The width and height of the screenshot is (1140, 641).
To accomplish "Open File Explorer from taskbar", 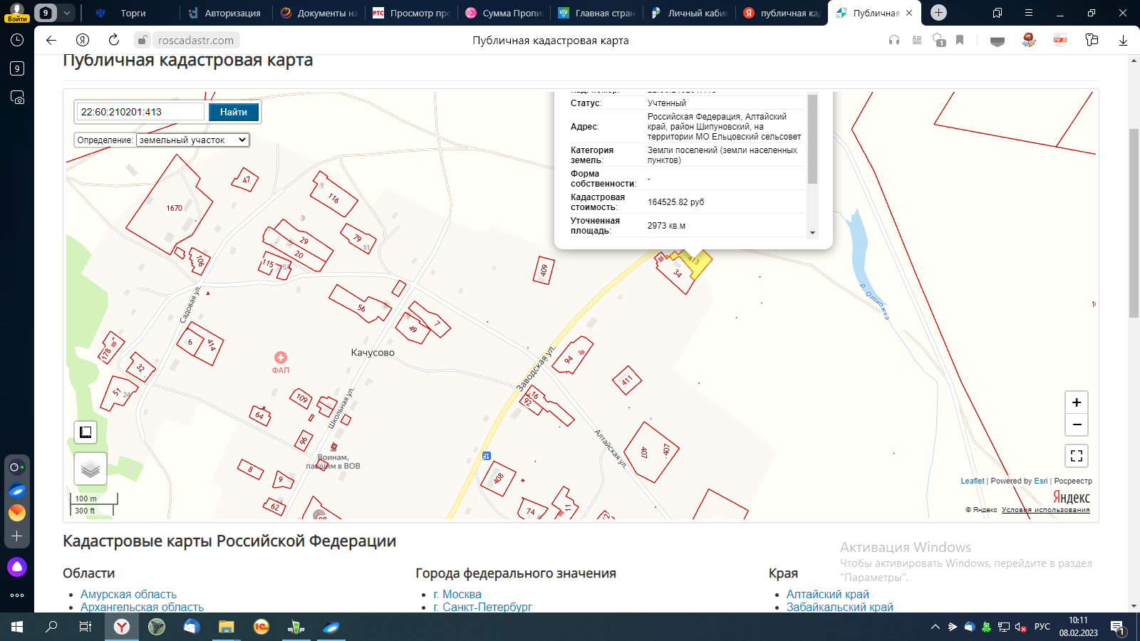I will 226,627.
